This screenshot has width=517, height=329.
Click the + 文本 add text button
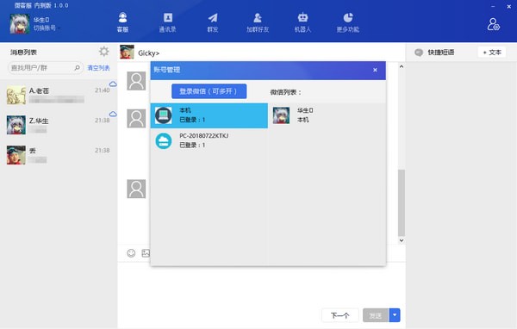492,52
